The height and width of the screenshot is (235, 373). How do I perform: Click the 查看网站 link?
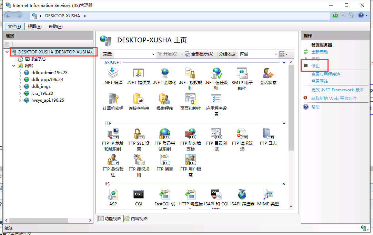320,81
